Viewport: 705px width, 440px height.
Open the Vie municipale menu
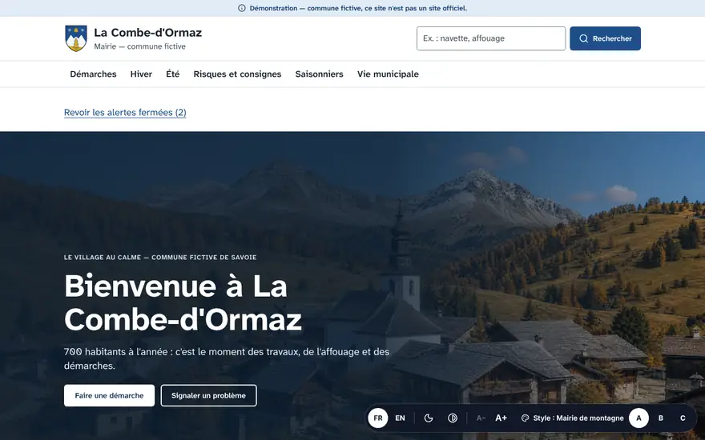click(x=388, y=74)
